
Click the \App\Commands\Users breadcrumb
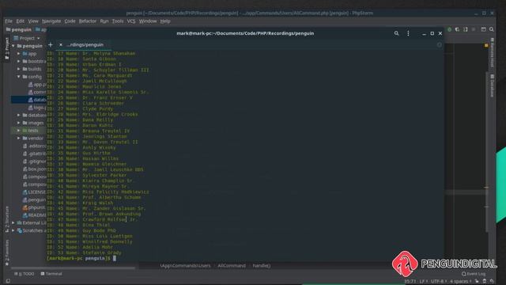point(185,266)
